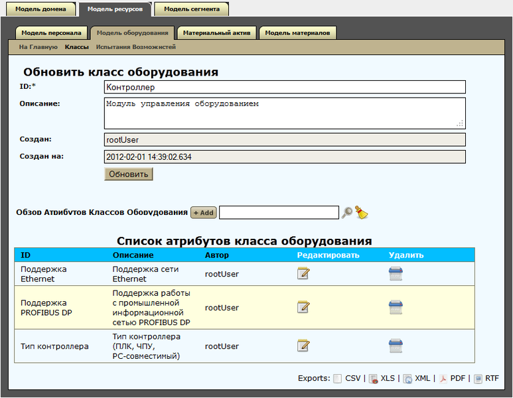Sort table by Автор column header
The image size is (513, 398).
coord(216,255)
